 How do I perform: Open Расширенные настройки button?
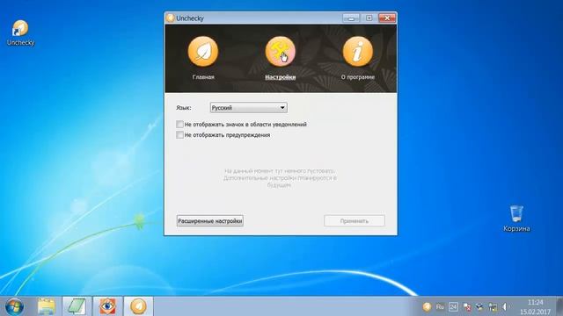210,221
